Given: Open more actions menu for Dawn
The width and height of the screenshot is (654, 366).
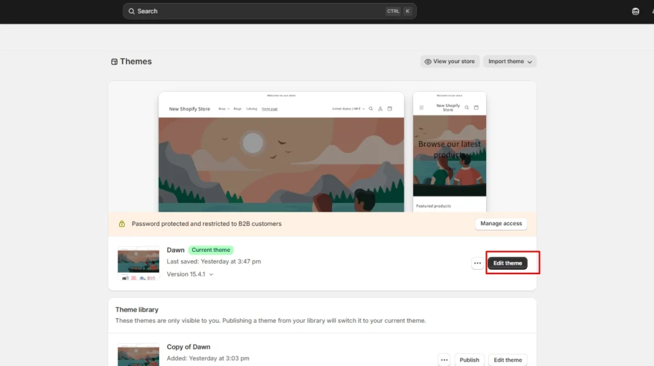Looking at the screenshot, I should pyautogui.click(x=478, y=263).
